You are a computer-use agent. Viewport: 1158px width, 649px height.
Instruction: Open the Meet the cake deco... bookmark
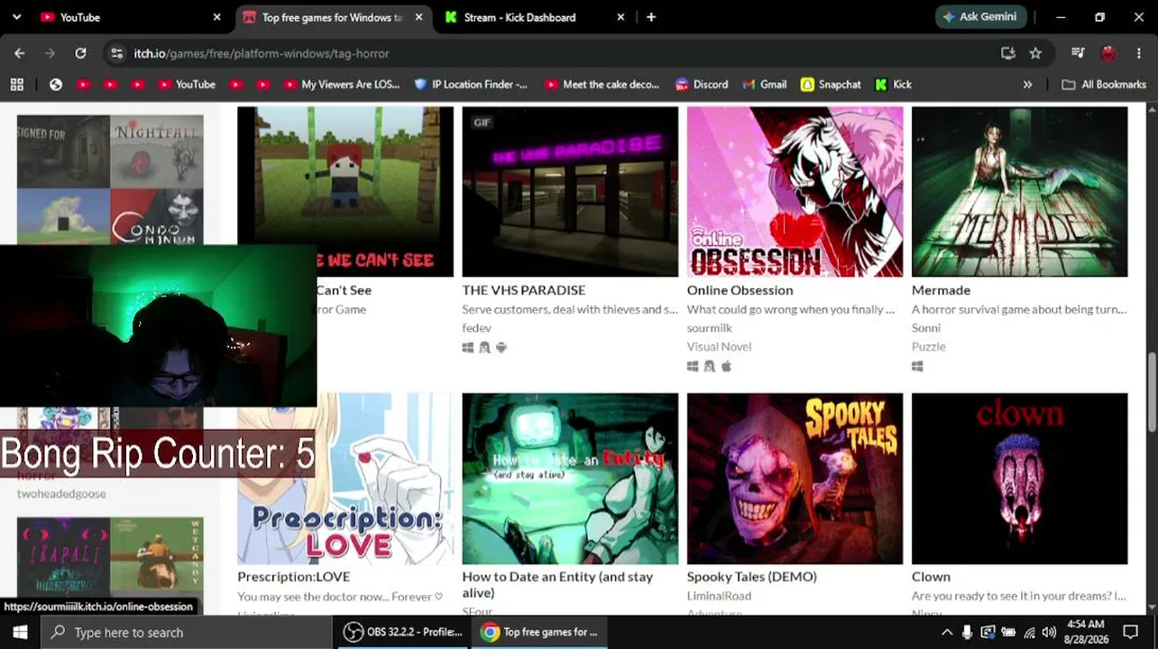[x=602, y=84]
